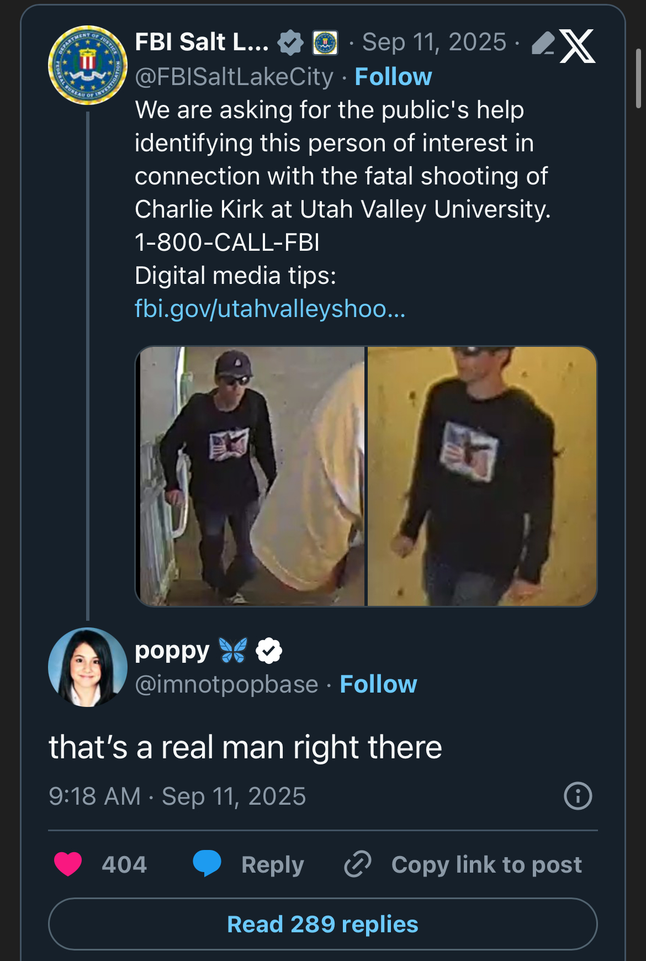Click the scrollbar thumb on right edge

[638, 77]
